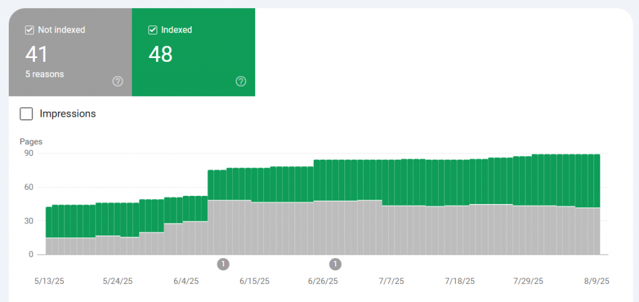Click the Pages axis title
This screenshot has width=639, height=302.
[31, 142]
